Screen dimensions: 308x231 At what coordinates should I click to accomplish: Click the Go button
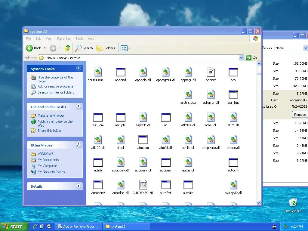(x=251, y=58)
